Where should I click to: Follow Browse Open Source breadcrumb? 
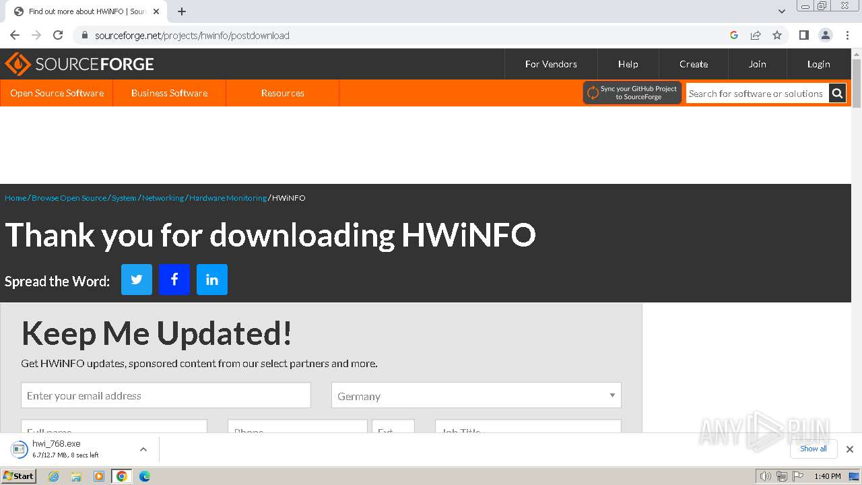pos(69,198)
